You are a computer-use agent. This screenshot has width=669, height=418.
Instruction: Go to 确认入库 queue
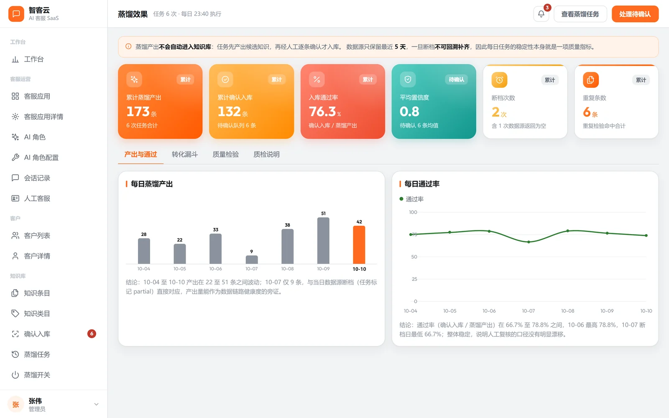pyautogui.click(x=54, y=334)
